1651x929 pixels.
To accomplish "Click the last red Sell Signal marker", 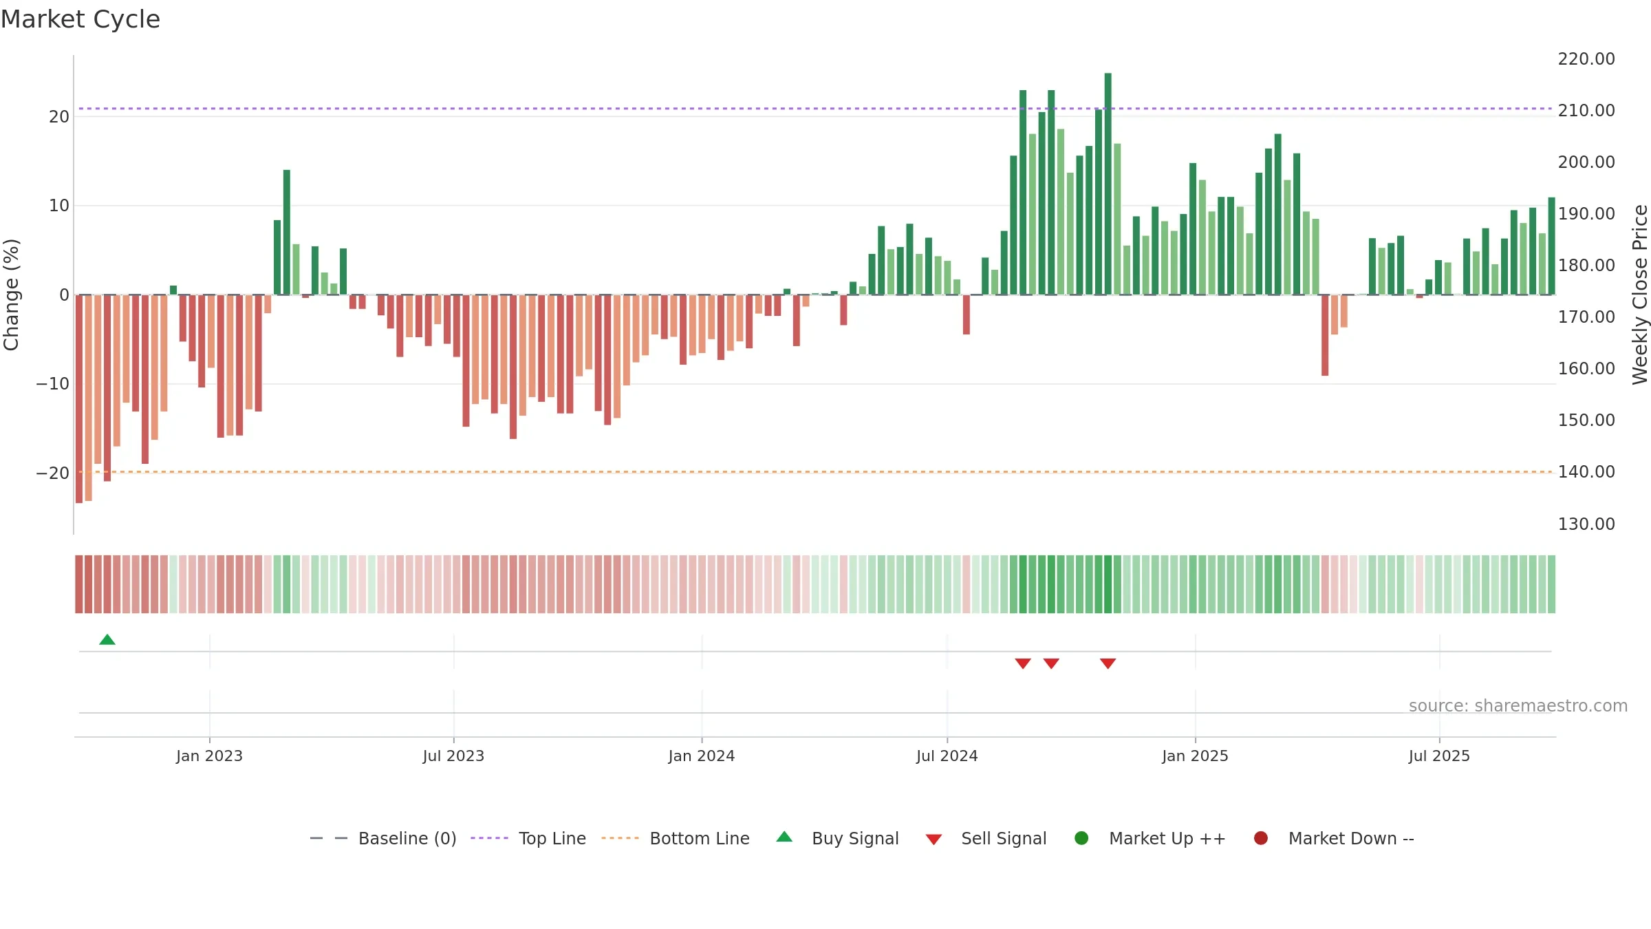I will tap(1108, 663).
